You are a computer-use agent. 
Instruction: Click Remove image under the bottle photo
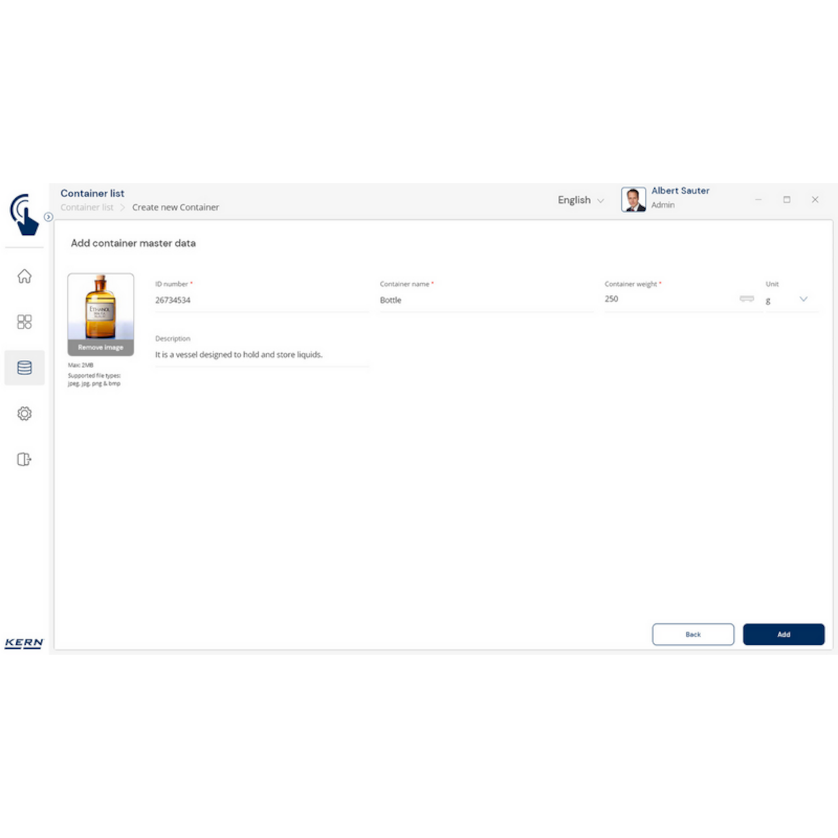click(x=101, y=348)
